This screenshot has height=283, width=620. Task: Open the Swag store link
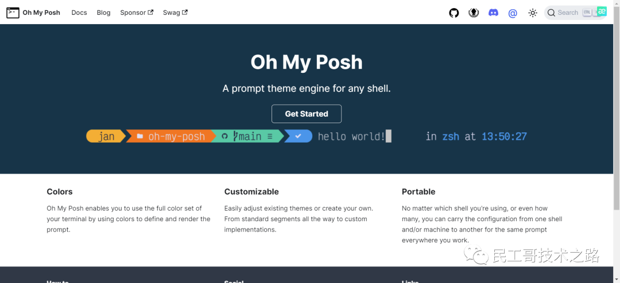tap(171, 13)
